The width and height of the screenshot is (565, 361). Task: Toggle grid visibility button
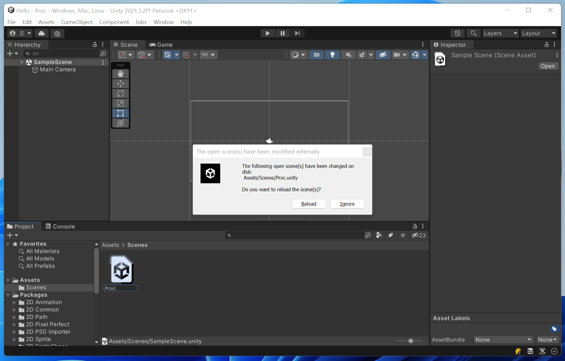pyautogui.click(x=168, y=55)
